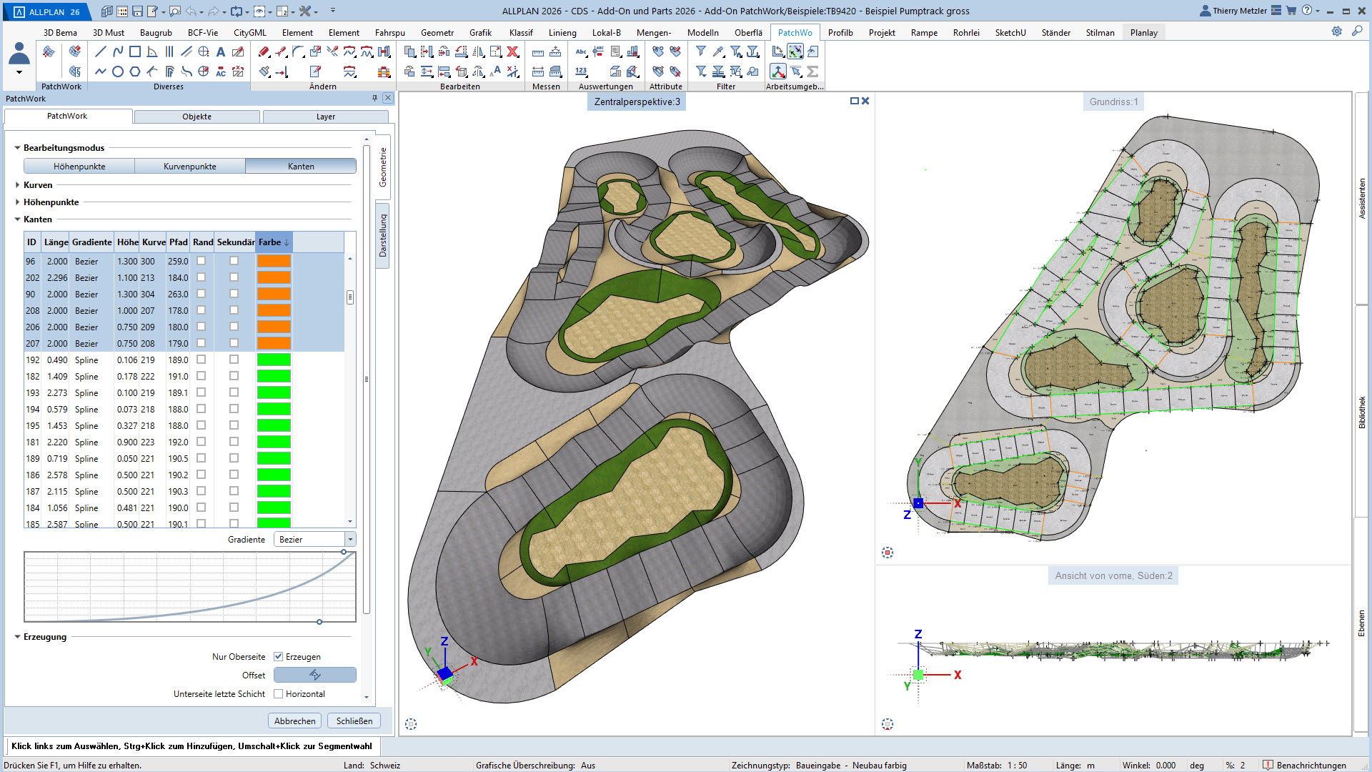This screenshot has width=1372, height=772.
Task: Click the Sigma sum icon
Action: point(812,71)
